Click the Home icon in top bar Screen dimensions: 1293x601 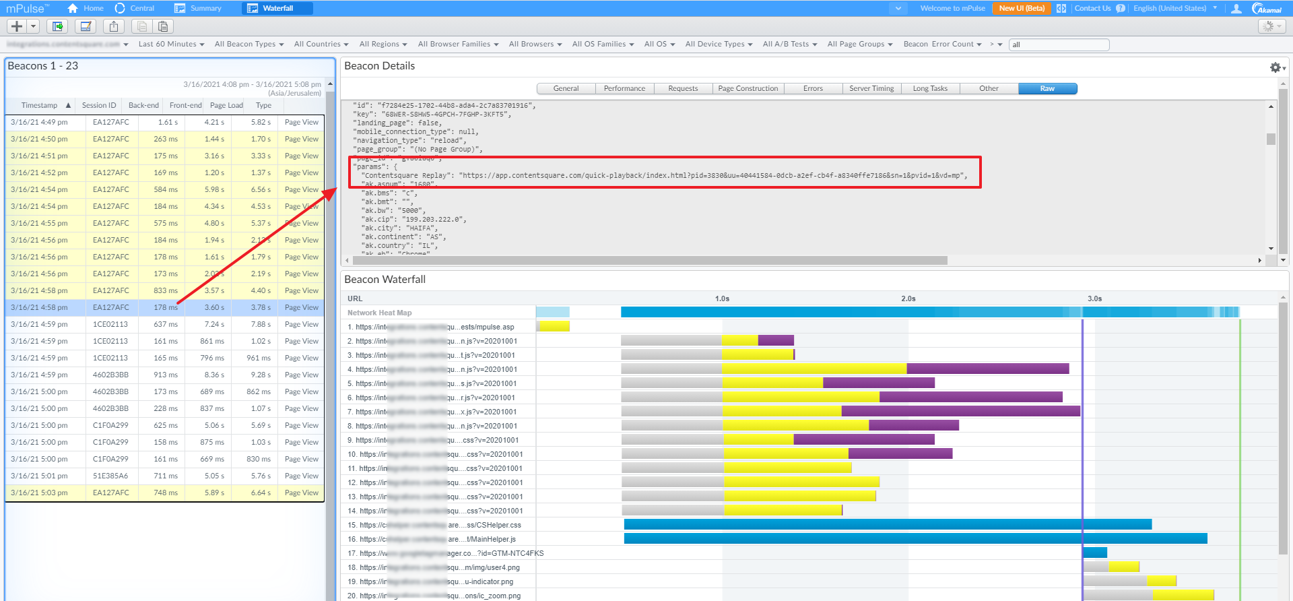tap(73, 8)
